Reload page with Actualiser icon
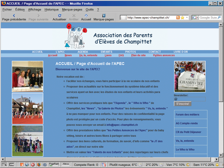Image resolution: width=224 pixels, height=168 pixels. click(x=59, y=15)
